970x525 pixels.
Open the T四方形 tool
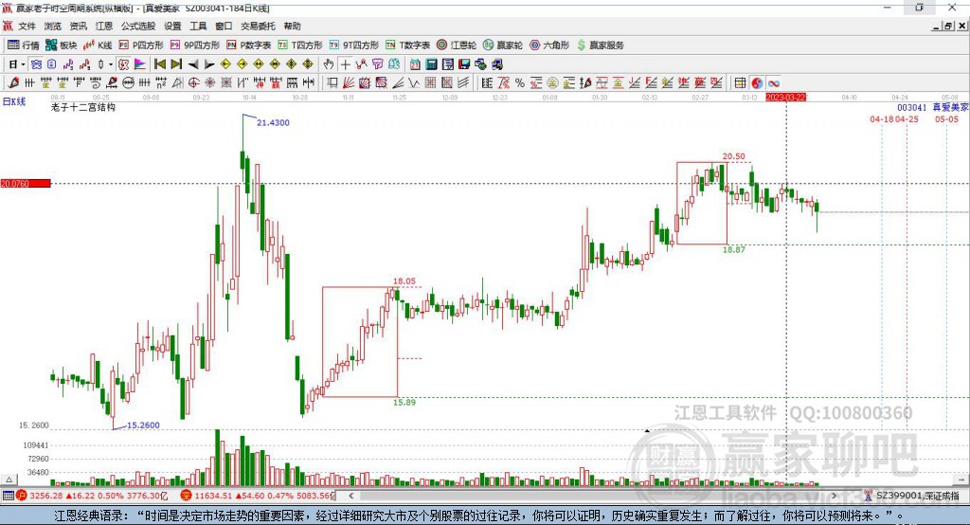tap(300, 45)
